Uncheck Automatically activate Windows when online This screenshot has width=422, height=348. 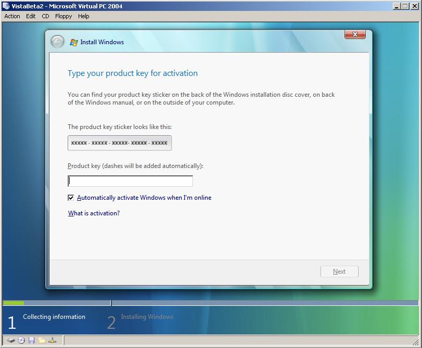[71, 198]
